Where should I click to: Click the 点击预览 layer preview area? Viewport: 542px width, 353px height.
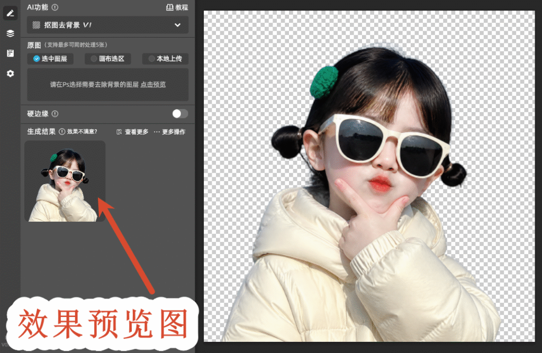pyautogui.click(x=108, y=85)
